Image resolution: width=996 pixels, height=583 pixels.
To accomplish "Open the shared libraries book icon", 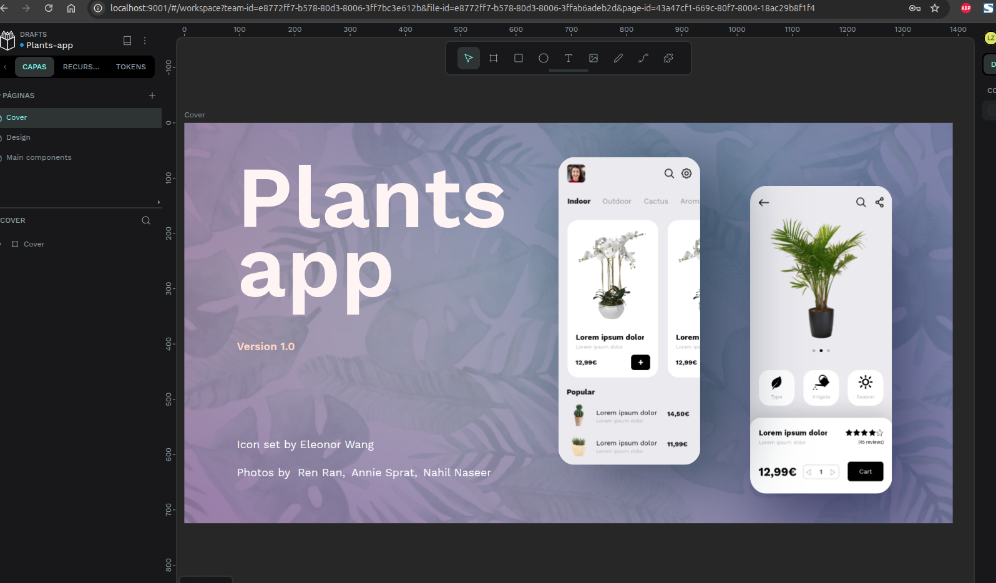I will tap(127, 41).
